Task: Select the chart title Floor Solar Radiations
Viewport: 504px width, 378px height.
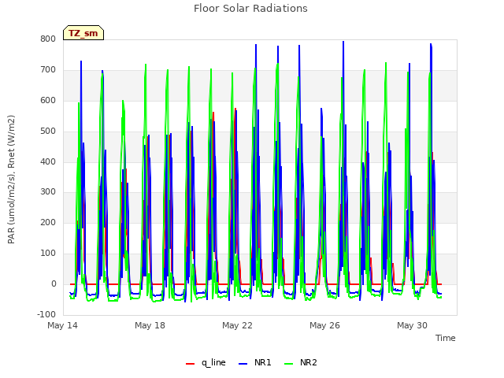Action: [250, 8]
